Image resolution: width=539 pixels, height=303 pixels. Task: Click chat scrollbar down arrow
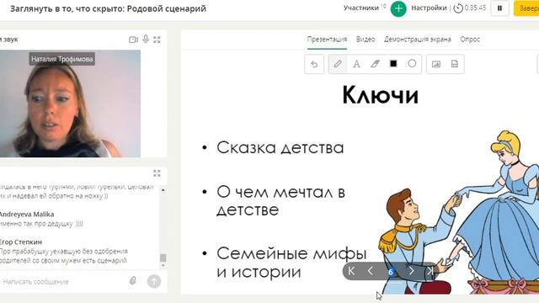click(x=163, y=266)
